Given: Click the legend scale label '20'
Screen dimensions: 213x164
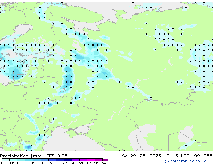Looking at the screenshot, I should [57, 163].
